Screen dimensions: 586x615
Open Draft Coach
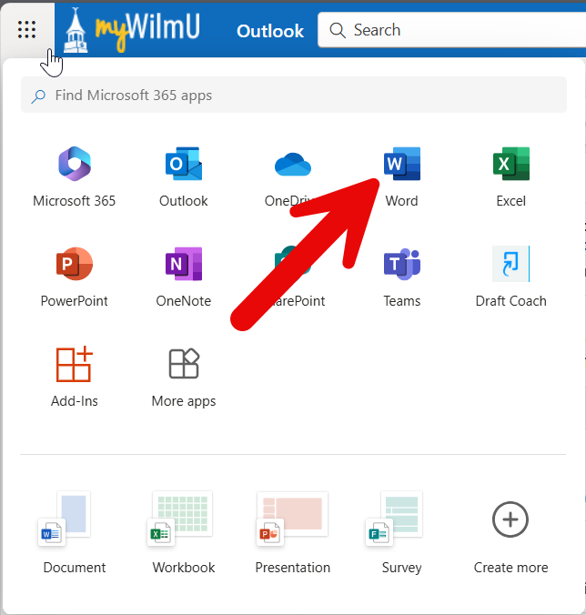click(510, 277)
